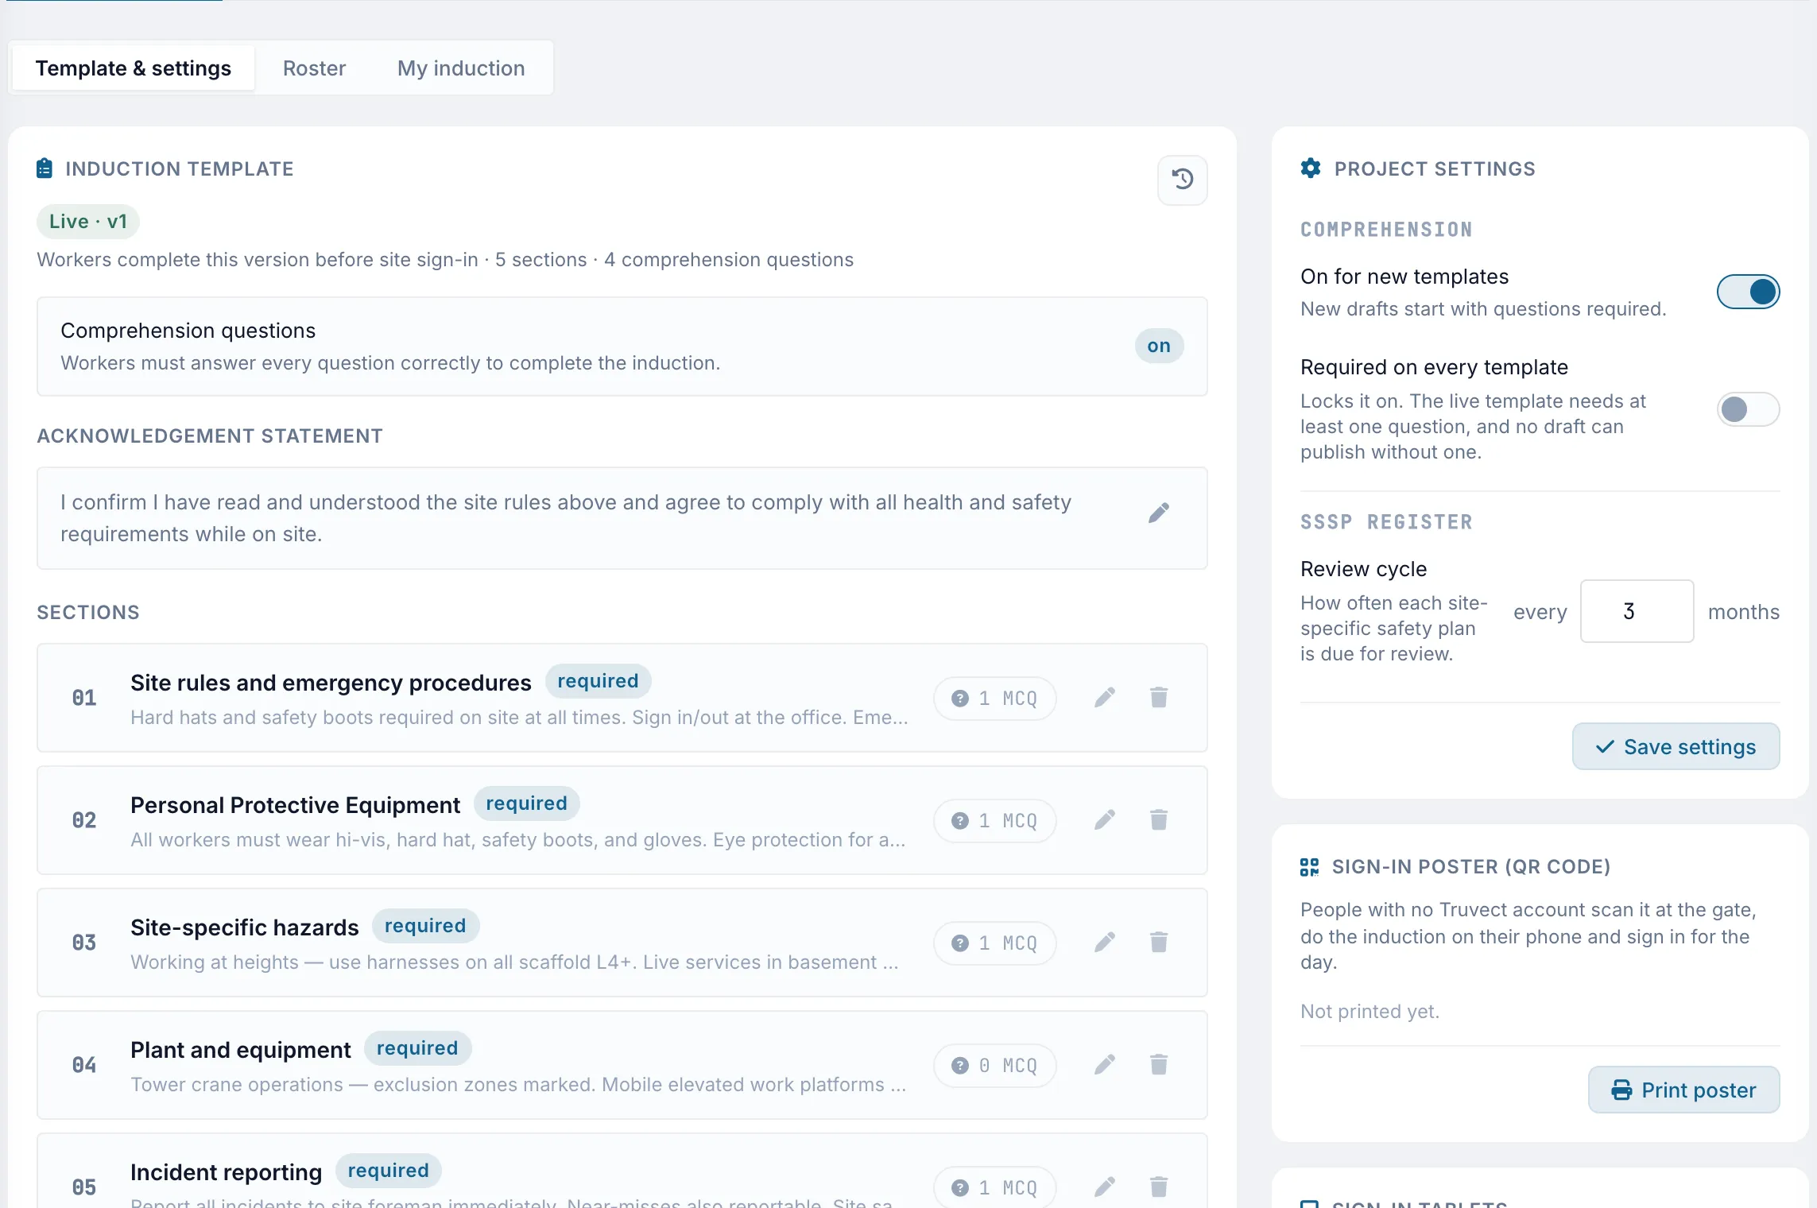Edit Plant and equipment section
The height and width of the screenshot is (1208, 1817).
coord(1105,1065)
